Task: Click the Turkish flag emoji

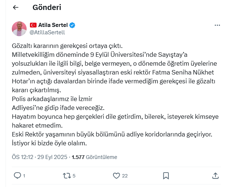Action: [33, 25]
